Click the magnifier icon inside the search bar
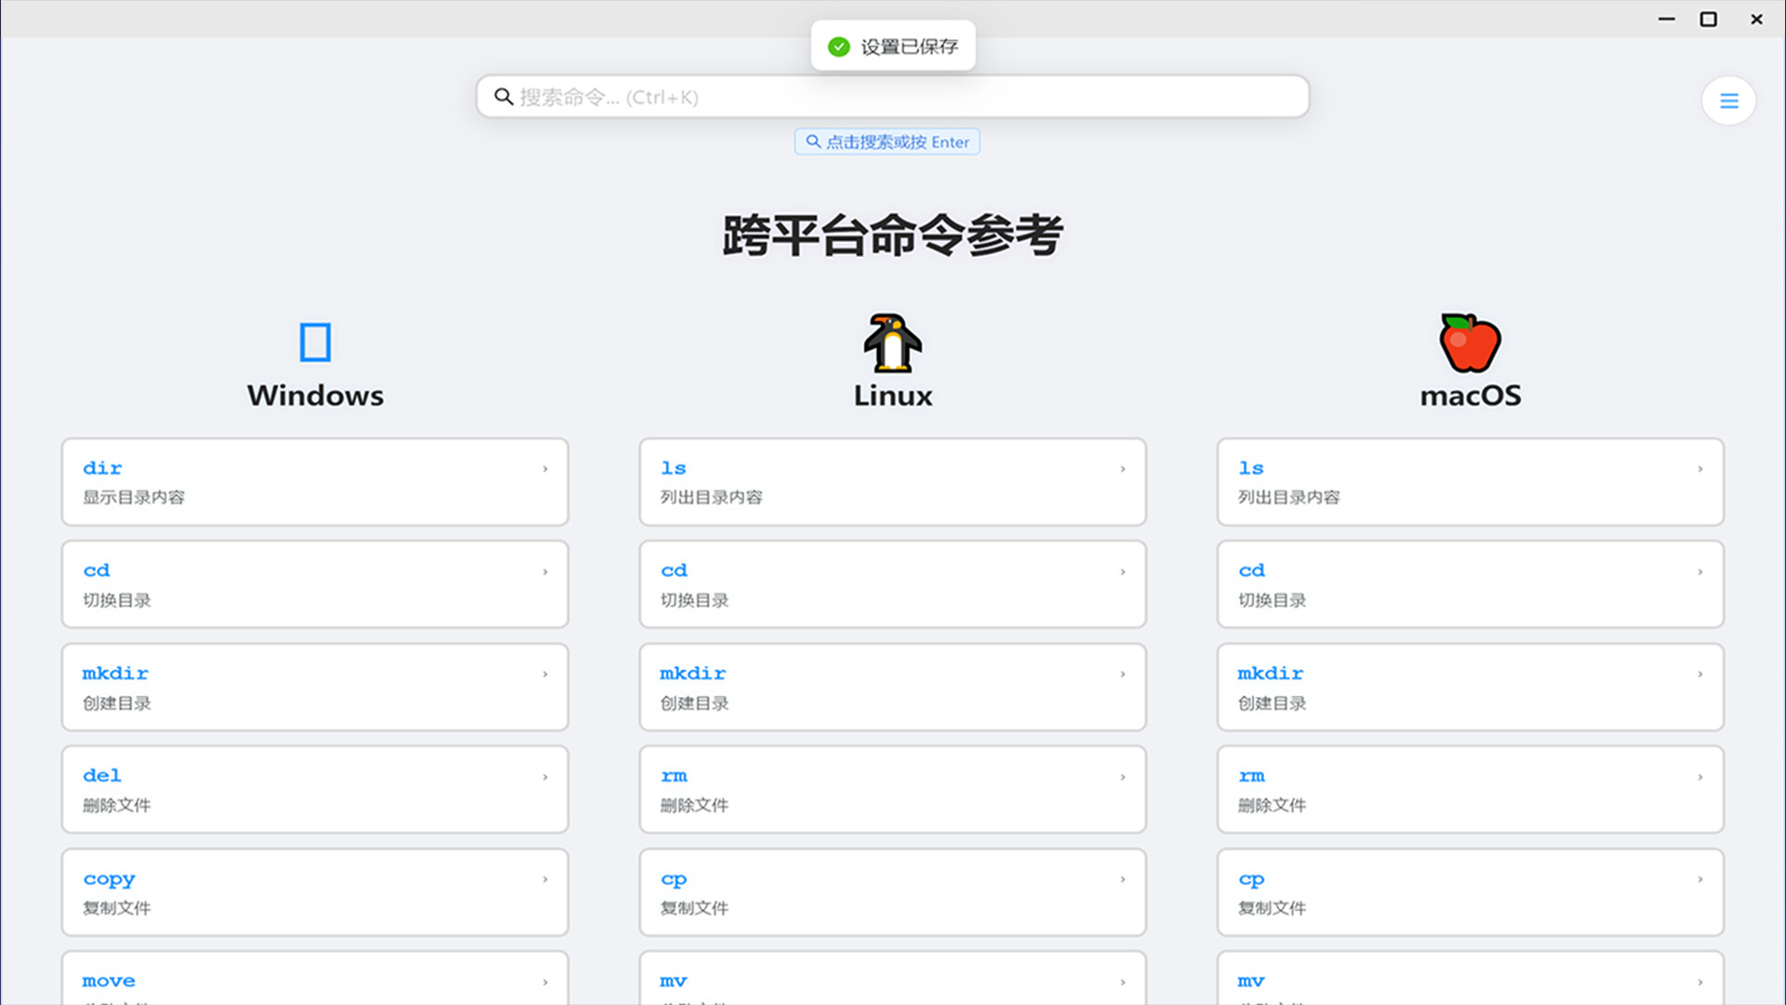 (x=504, y=96)
